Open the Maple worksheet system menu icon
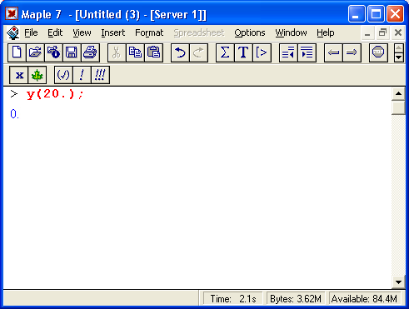The height and width of the screenshot is (309, 409). [12, 33]
